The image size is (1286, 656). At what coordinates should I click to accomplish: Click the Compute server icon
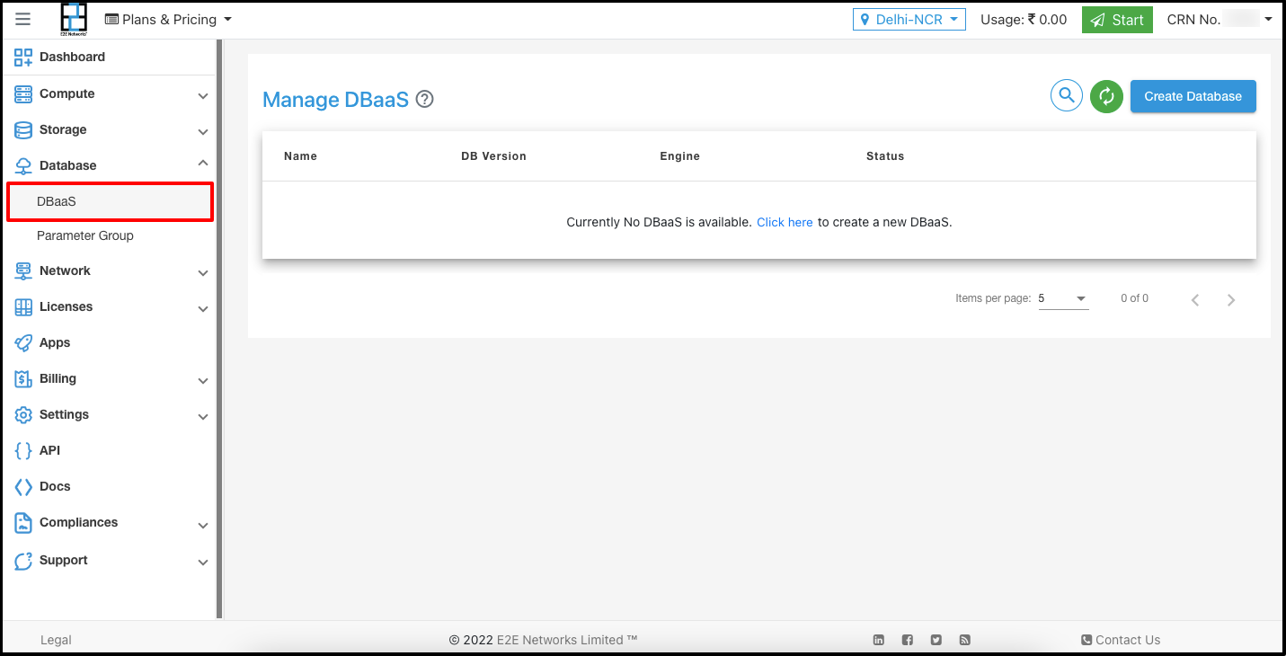click(x=23, y=93)
